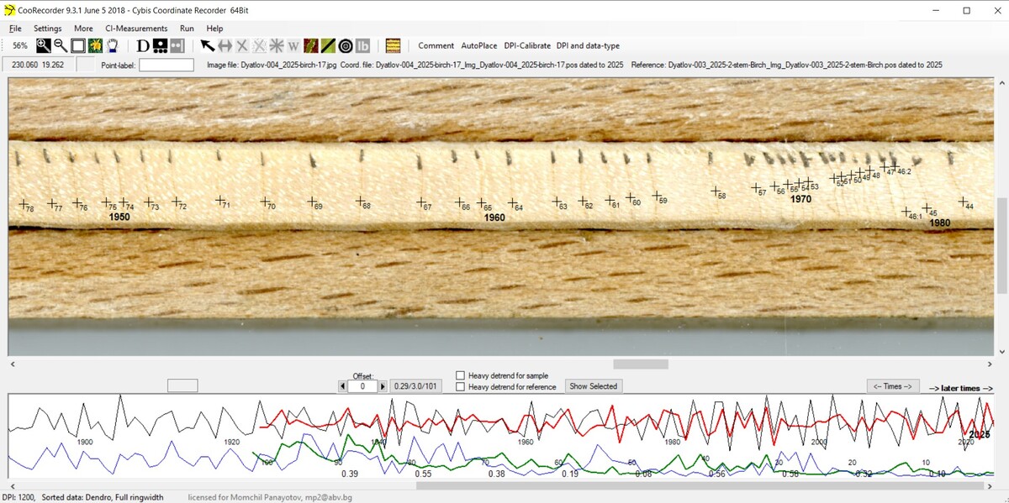
Task: Click the zoom out magnifier icon
Action: [61, 45]
